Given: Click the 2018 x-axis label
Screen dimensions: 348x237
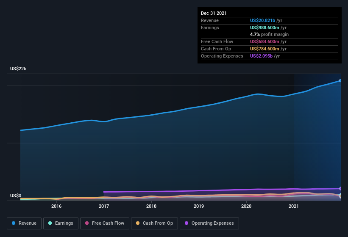Looking at the screenshot, I should [x=151, y=206].
